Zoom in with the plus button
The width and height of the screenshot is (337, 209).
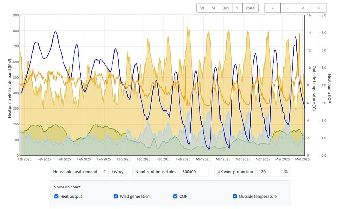pos(273,8)
